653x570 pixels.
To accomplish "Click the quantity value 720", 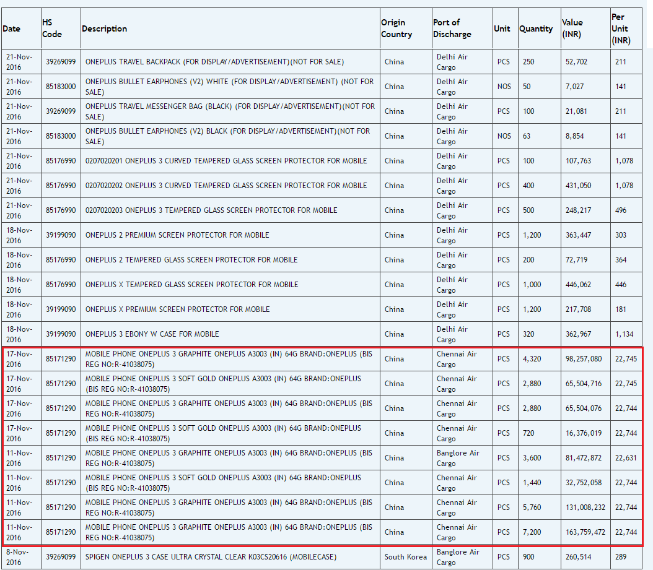I will [528, 433].
